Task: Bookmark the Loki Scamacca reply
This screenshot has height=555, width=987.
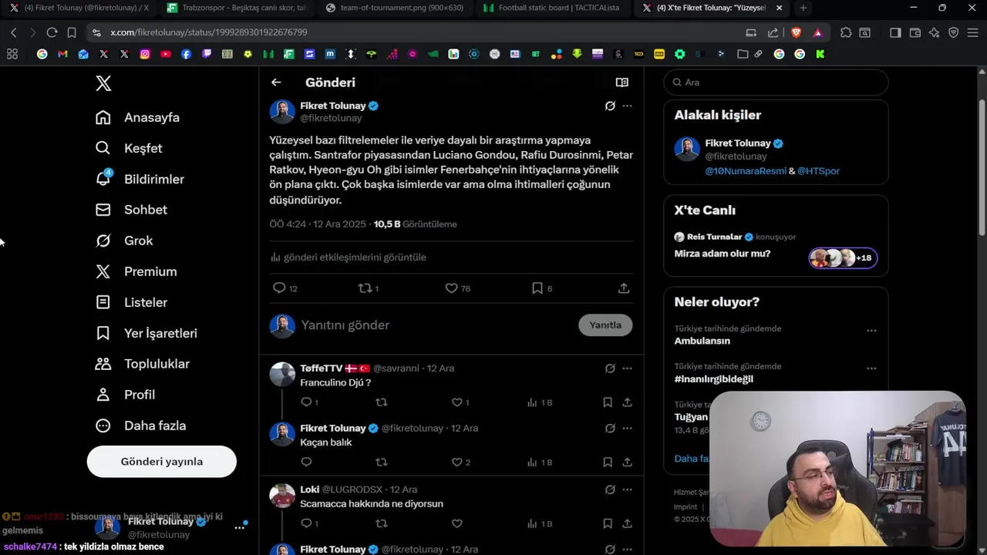Action: tap(608, 523)
